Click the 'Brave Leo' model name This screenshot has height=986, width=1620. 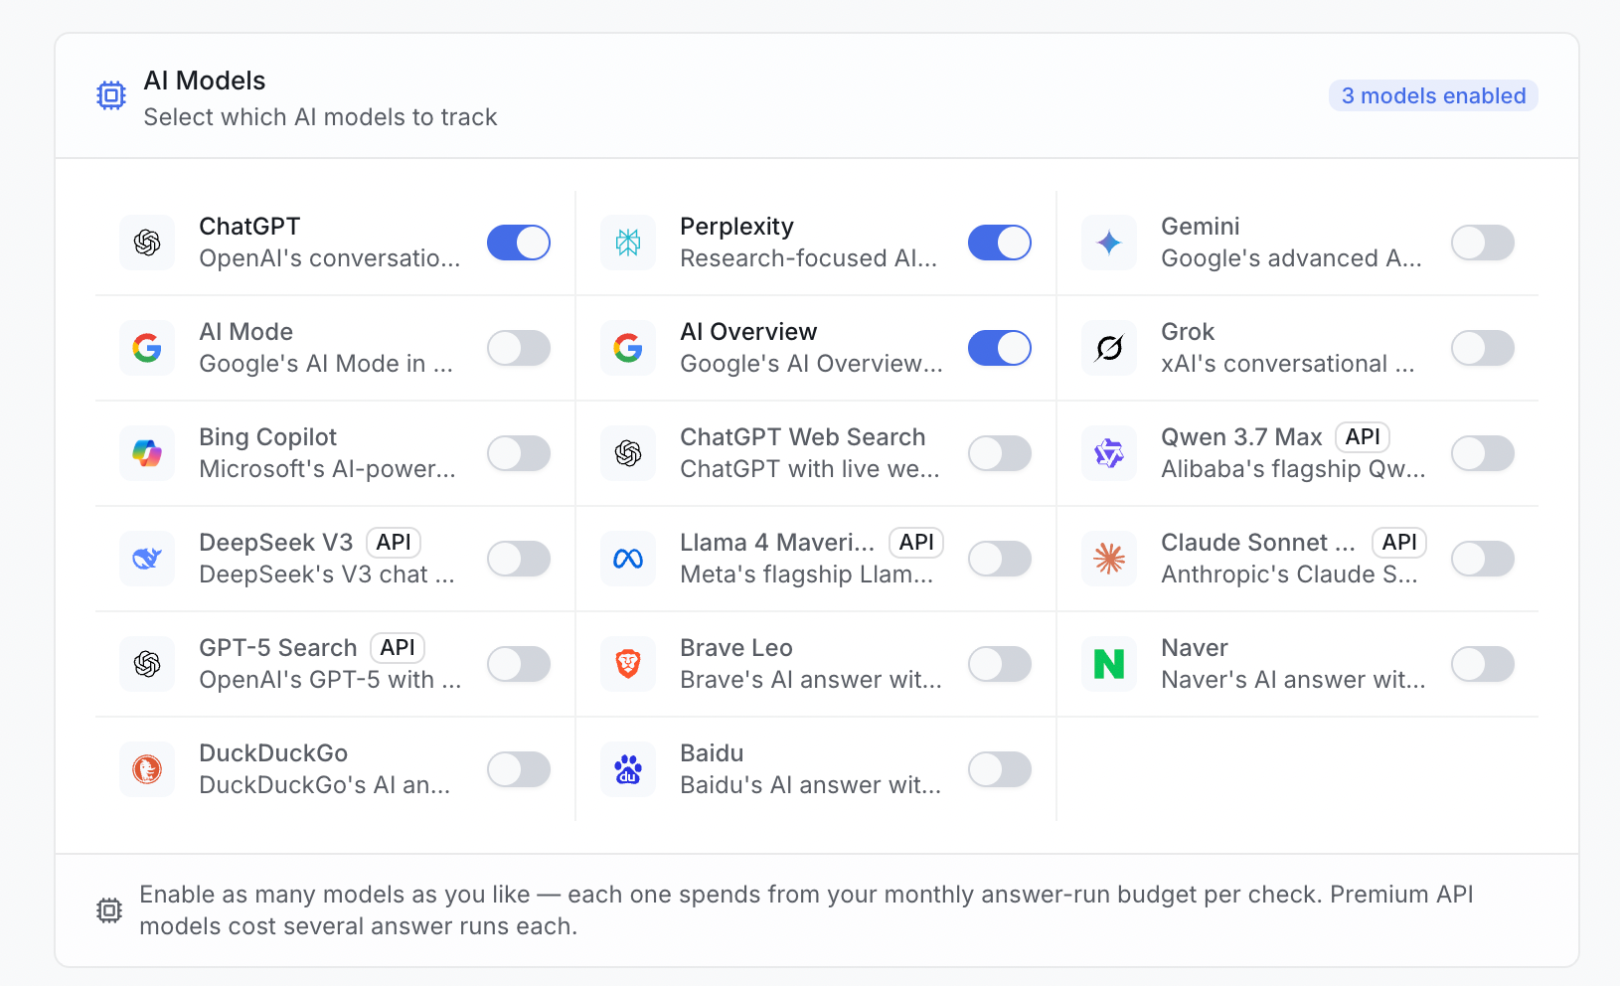pos(736,648)
